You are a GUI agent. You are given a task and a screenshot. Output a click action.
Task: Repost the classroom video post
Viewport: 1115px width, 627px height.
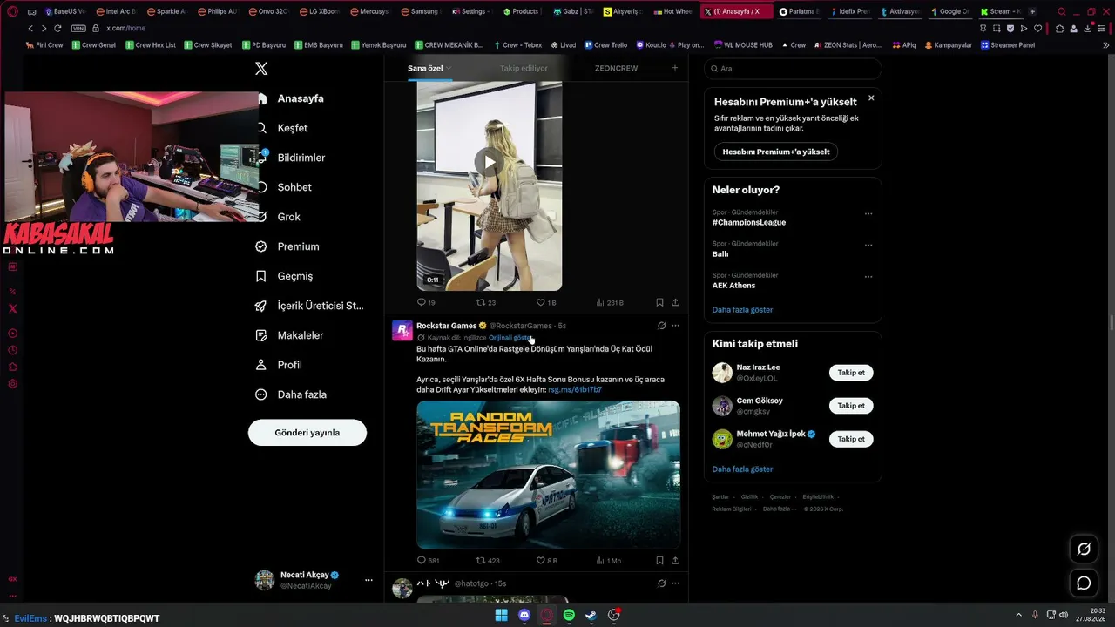[486, 302]
